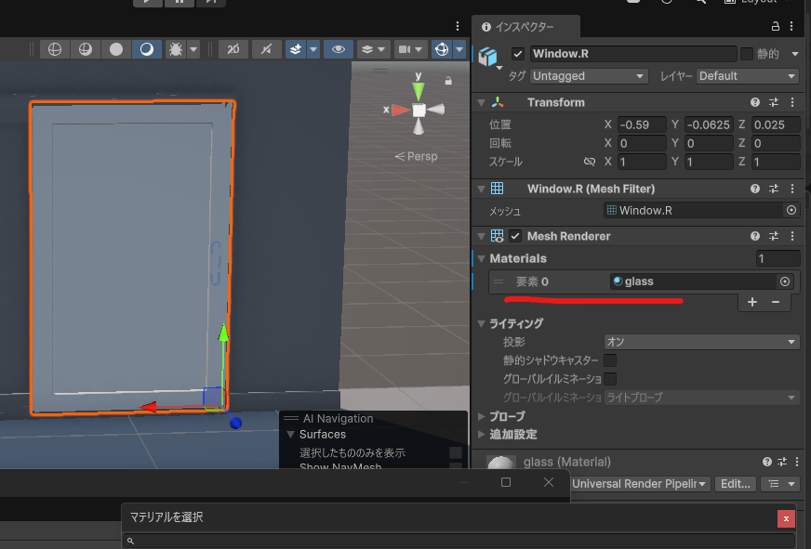Toggle the scene gizmo rotation lock
The image size is (811, 549).
(x=448, y=81)
